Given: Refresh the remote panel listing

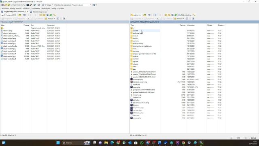Looking at the screenshot, I should [176, 15].
